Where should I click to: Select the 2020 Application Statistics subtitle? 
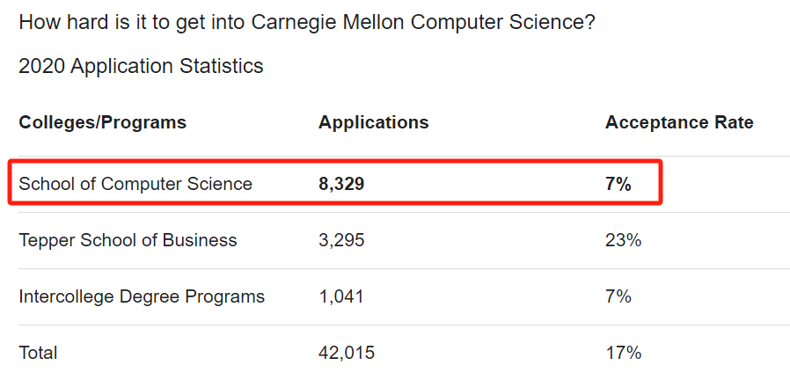[141, 67]
